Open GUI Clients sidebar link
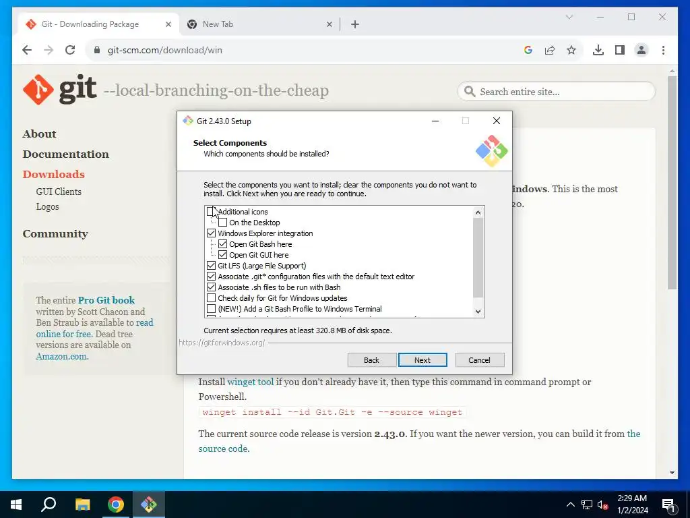Image resolution: width=690 pixels, height=518 pixels. 59,192
